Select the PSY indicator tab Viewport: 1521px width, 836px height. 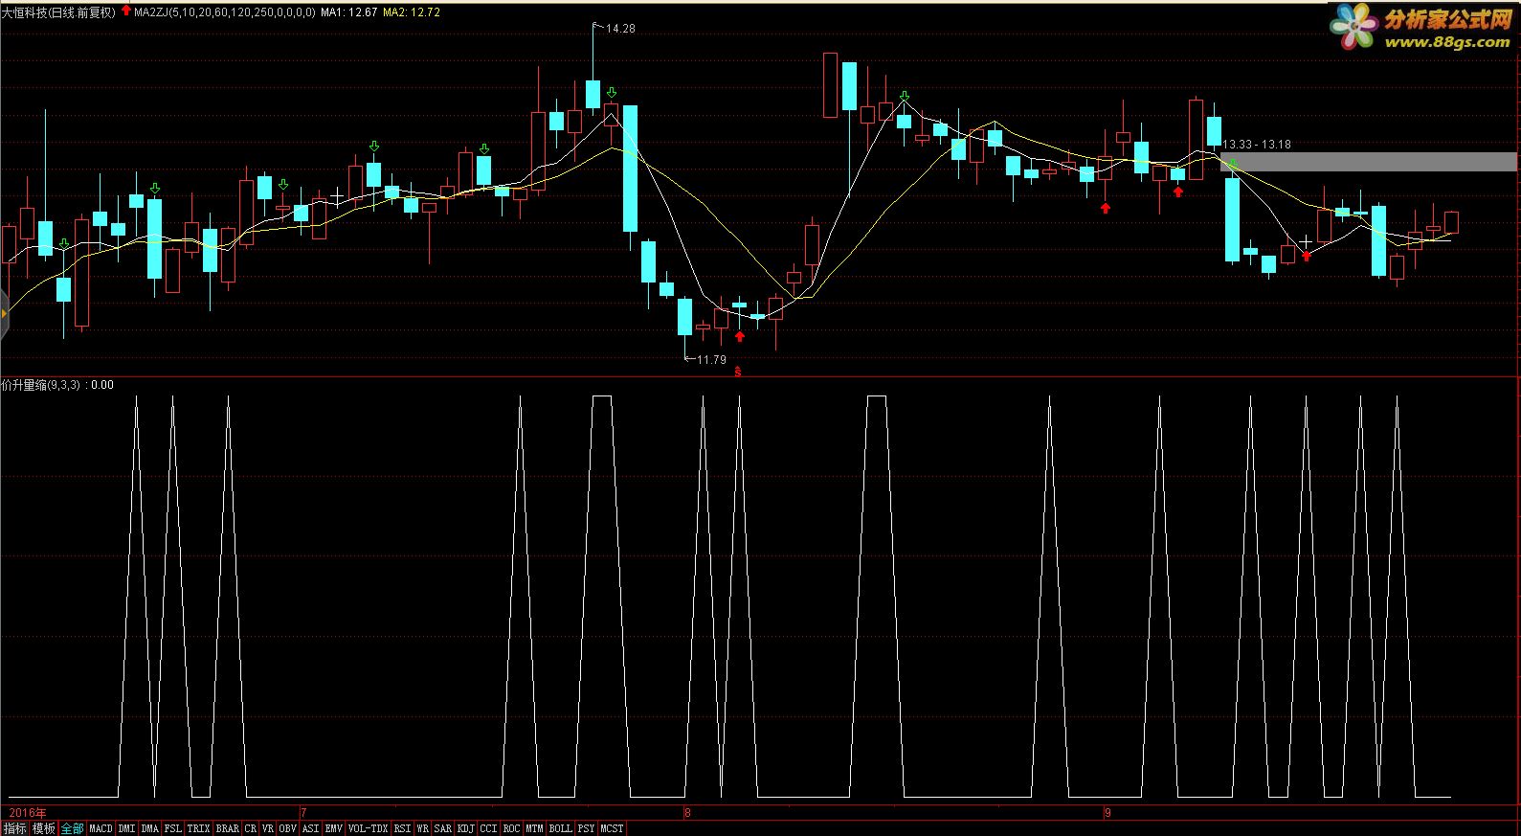coord(586,828)
